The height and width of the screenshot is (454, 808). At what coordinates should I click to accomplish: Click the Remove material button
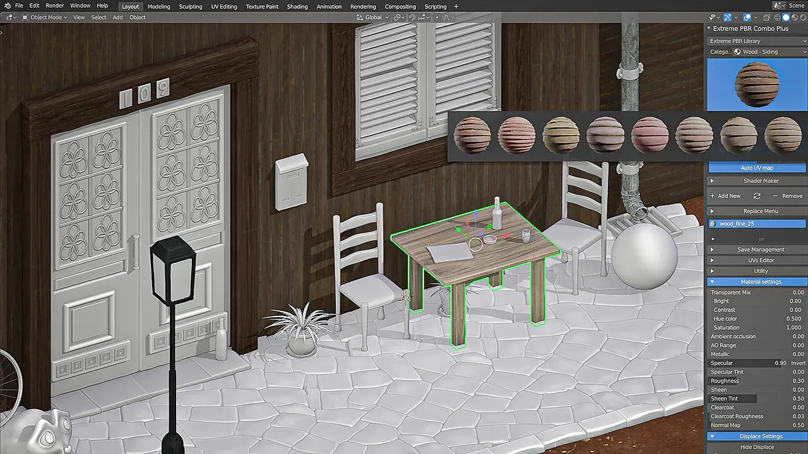click(788, 196)
